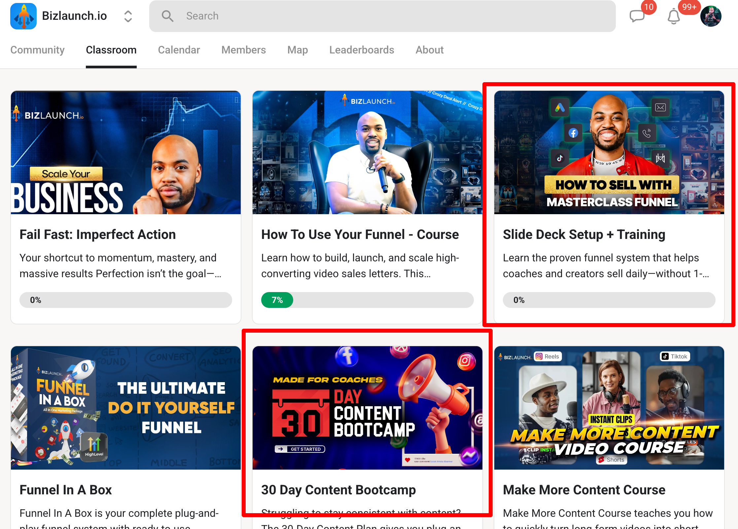Switch to the Calendar tab
The height and width of the screenshot is (529, 738).
click(179, 50)
